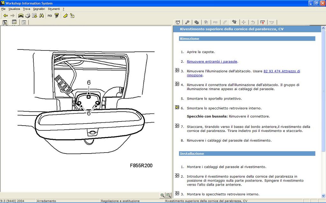Viewport: 326px width, 203px height.
Task: Open the Strumenti menu
Action: 54,9
